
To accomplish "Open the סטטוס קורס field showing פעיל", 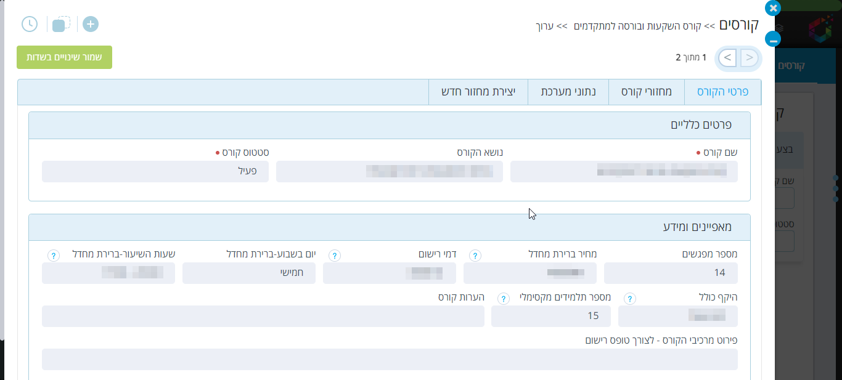I will (155, 171).
